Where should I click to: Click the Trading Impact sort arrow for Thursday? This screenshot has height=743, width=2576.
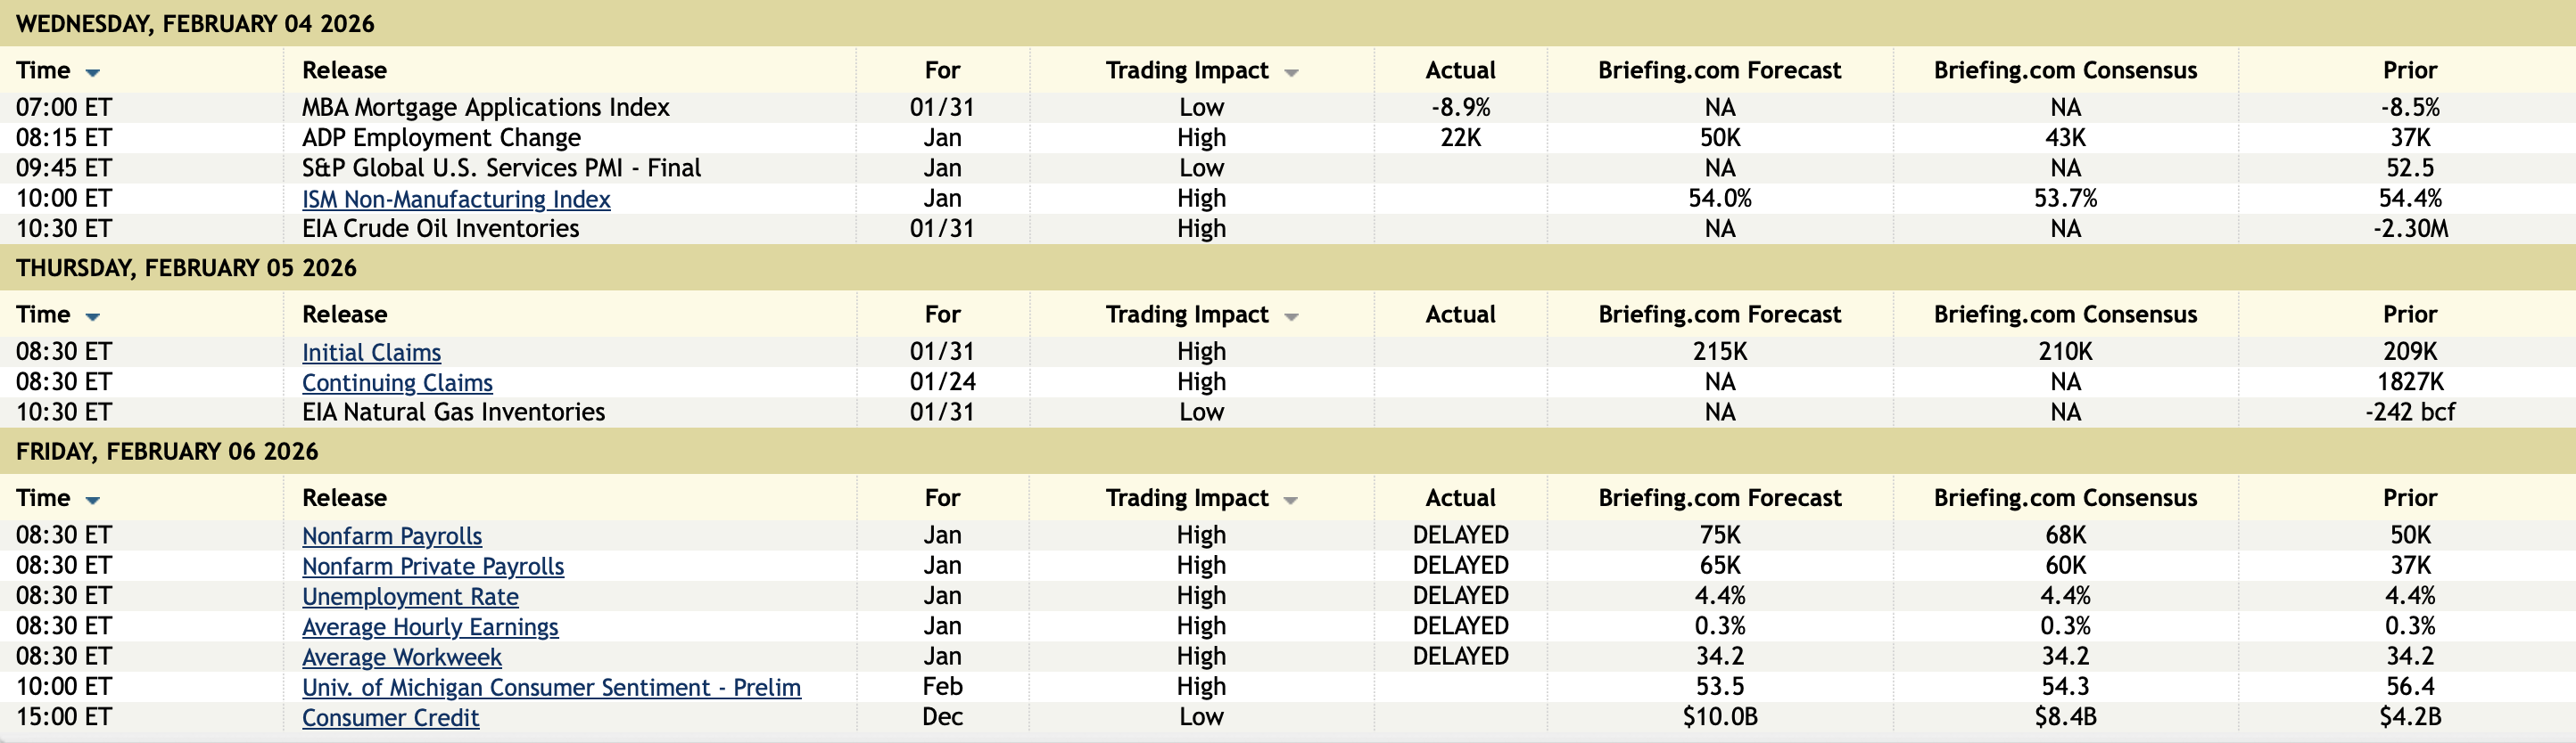1291,316
